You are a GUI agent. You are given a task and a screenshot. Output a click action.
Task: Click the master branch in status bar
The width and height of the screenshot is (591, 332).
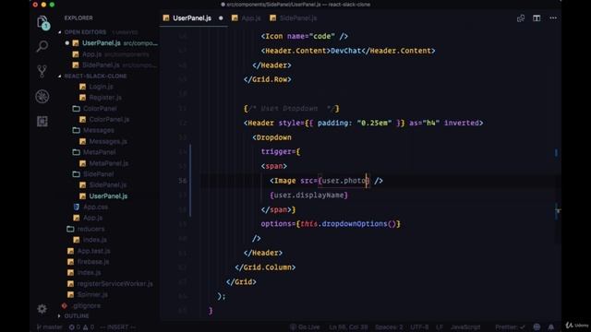pyautogui.click(x=49, y=327)
